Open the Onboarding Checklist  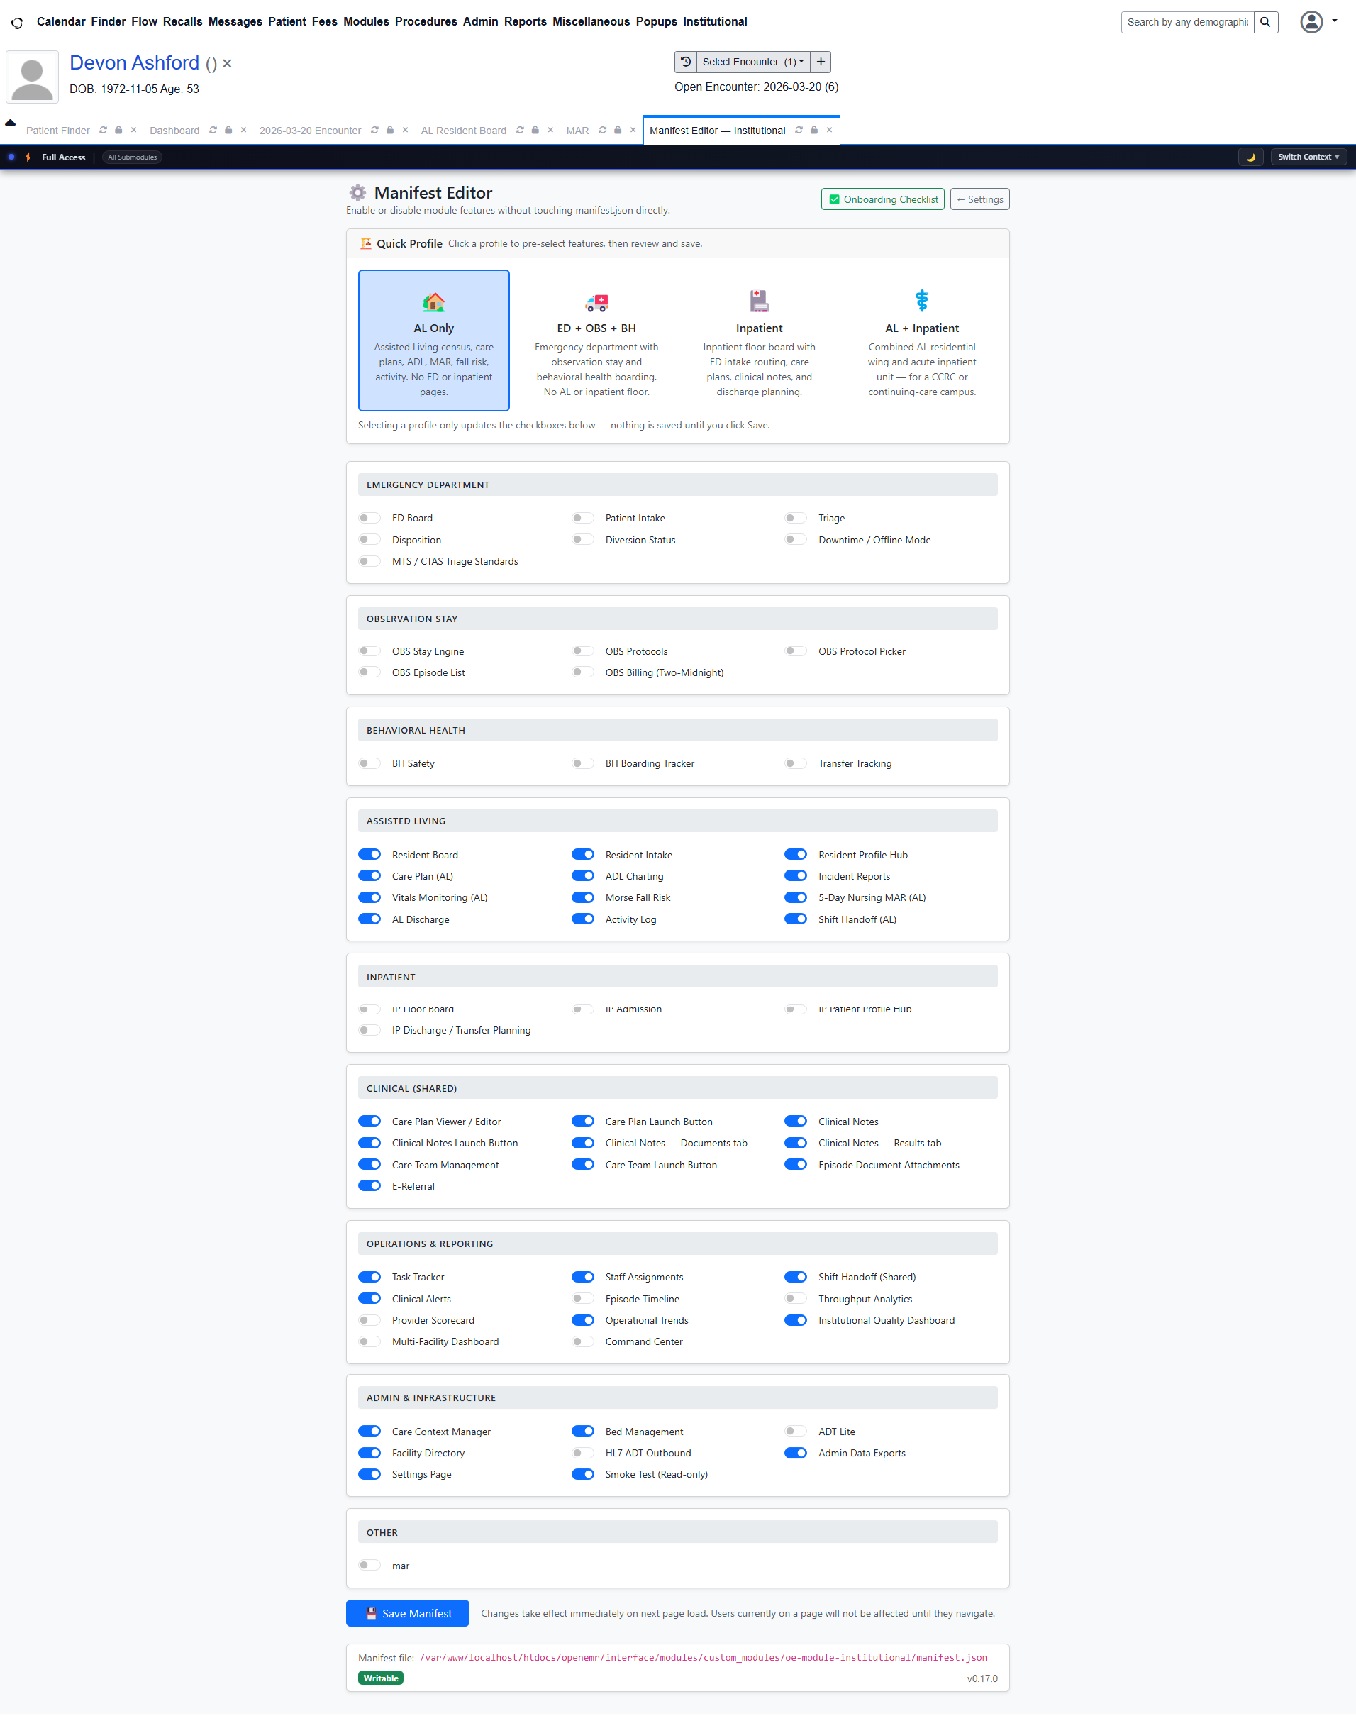click(x=882, y=199)
